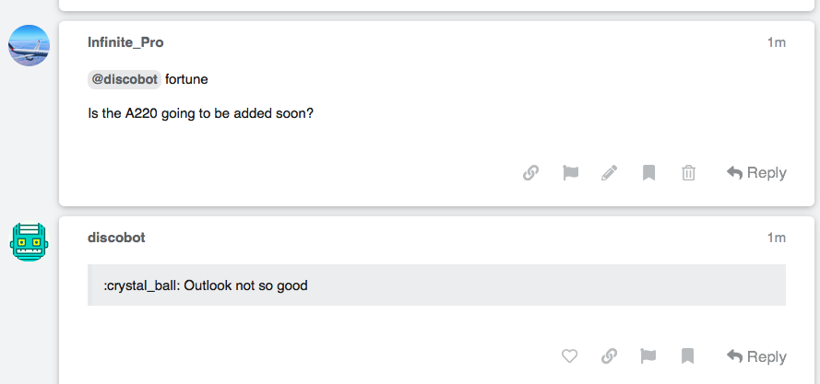
Task: Reply to Infinite_Pro's post
Action: [756, 172]
